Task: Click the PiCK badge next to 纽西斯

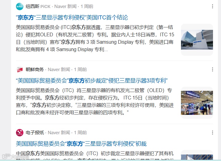Action: click(45, 6)
